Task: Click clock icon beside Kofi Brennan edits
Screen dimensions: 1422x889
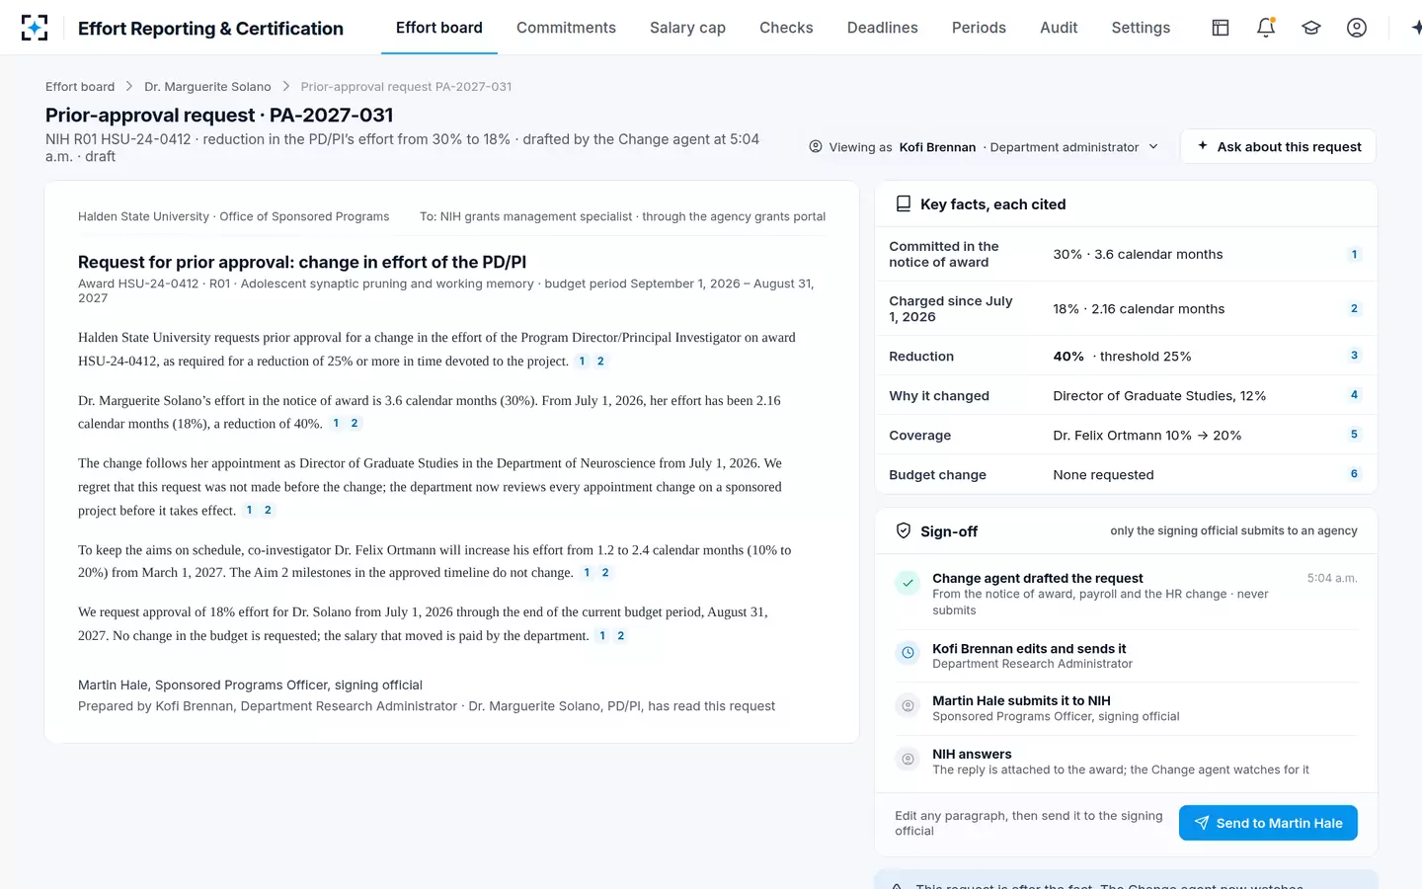Action: (x=908, y=653)
